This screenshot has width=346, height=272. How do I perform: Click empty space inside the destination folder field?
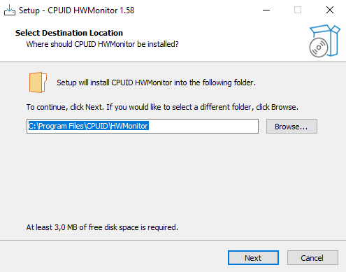click(203, 126)
